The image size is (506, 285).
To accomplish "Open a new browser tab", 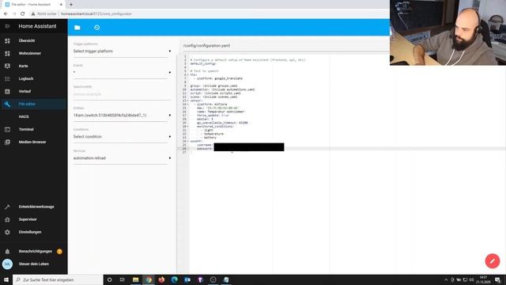I will (71, 5).
